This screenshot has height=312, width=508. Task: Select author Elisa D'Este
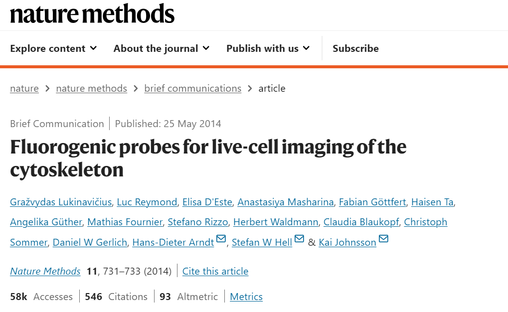(x=207, y=202)
